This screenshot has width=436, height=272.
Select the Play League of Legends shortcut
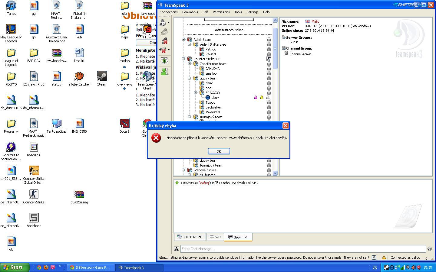(11, 34)
